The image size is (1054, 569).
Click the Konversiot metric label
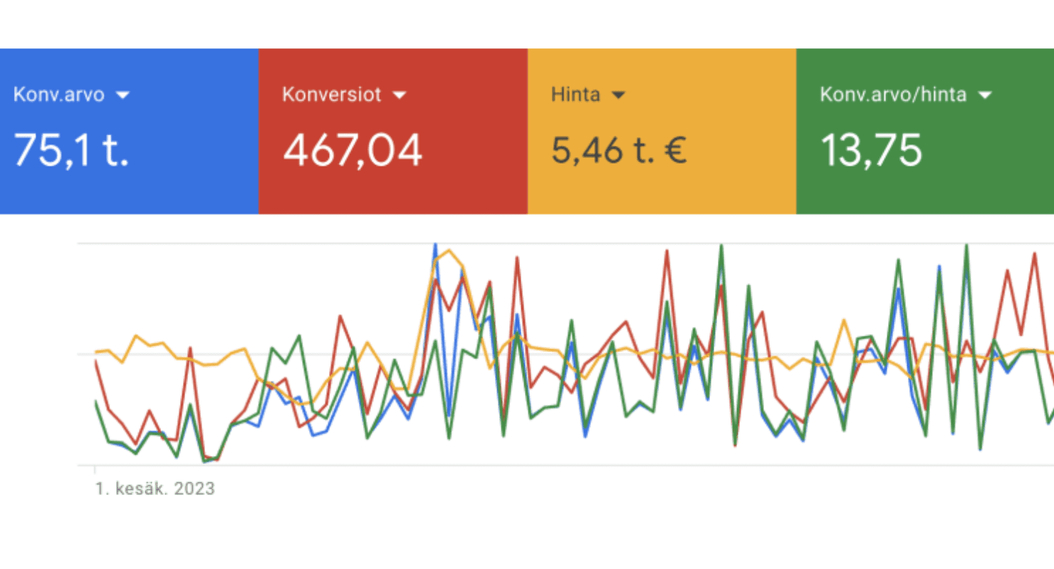tap(332, 95)
